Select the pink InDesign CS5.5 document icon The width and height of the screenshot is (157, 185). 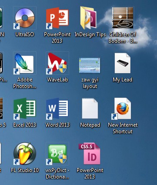(90, 154)
